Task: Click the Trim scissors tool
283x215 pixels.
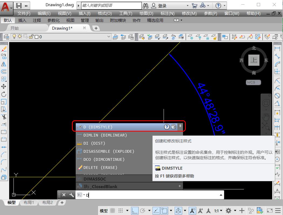Action: coord(4,117)
